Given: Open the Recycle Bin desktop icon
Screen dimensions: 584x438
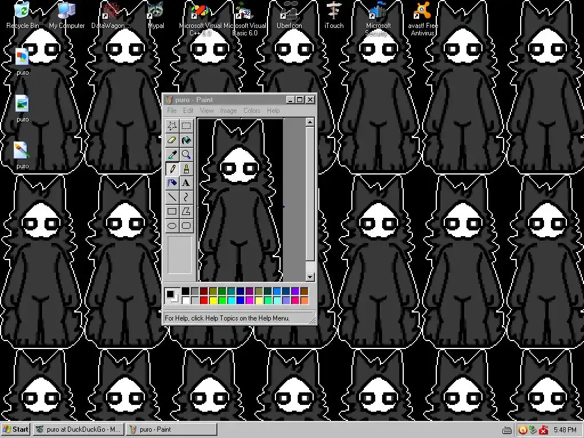Looking at the screenshot, I should (22, 15).
